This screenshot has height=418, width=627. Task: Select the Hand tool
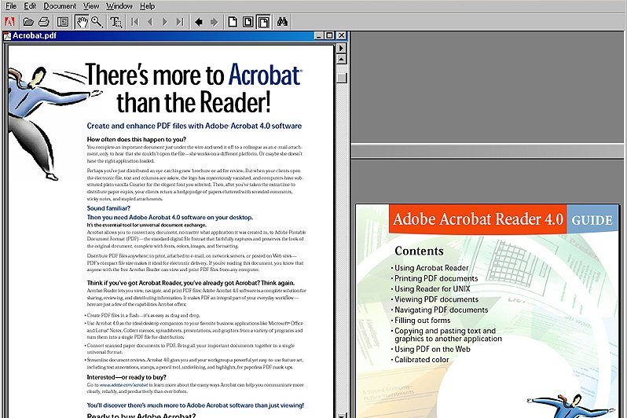(x=82, y=21)
